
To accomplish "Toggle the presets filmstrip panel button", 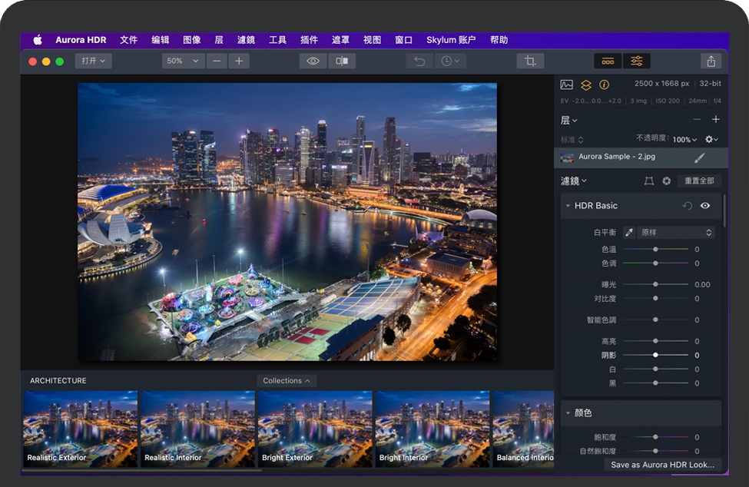I will click(608, 61).
